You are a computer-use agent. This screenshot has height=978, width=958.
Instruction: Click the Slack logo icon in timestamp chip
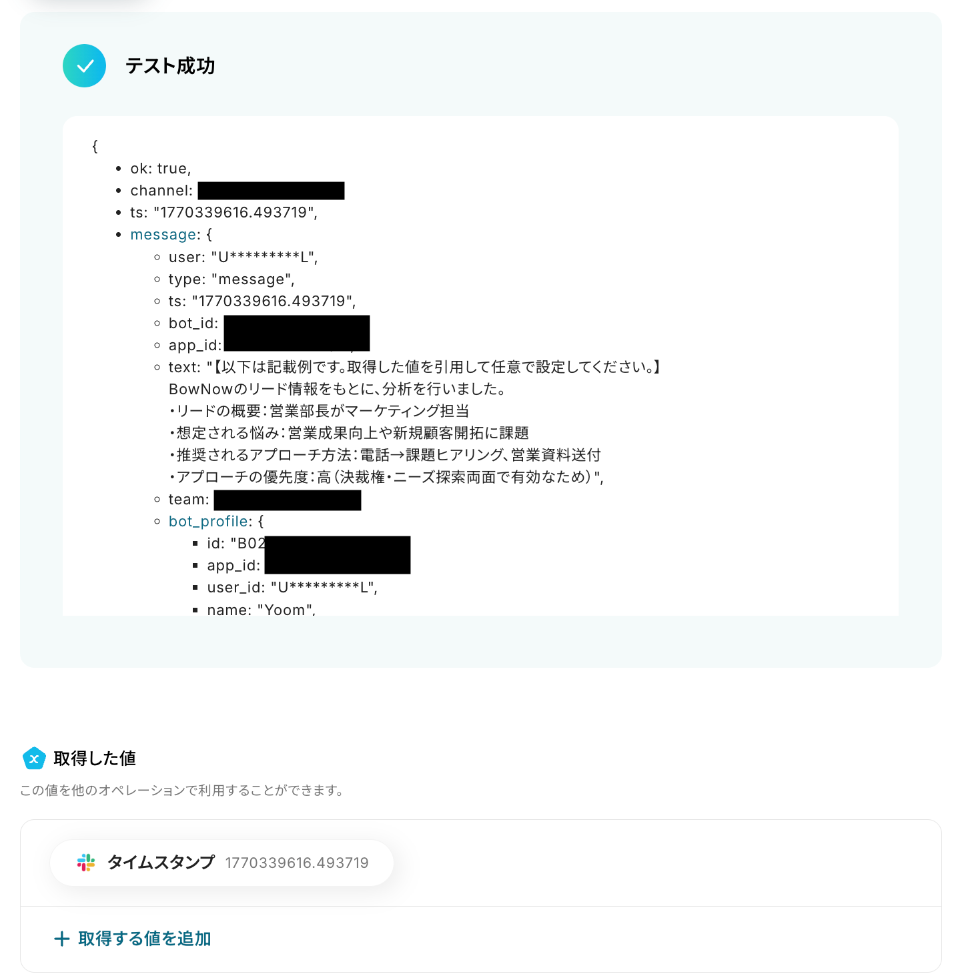click(x=86, y=863)
